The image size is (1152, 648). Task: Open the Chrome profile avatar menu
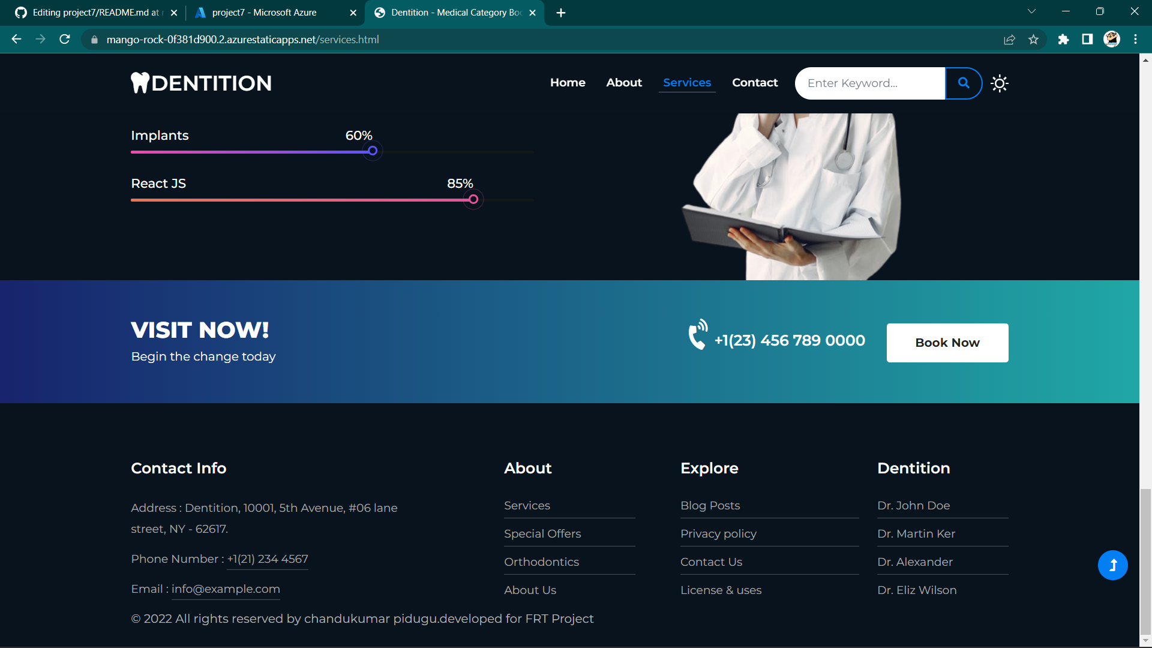point(1112,40)
